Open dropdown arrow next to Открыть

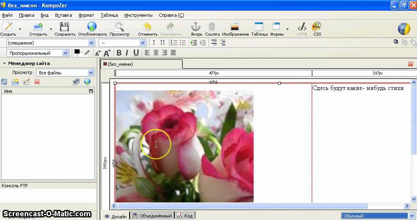tap(51, 29)
